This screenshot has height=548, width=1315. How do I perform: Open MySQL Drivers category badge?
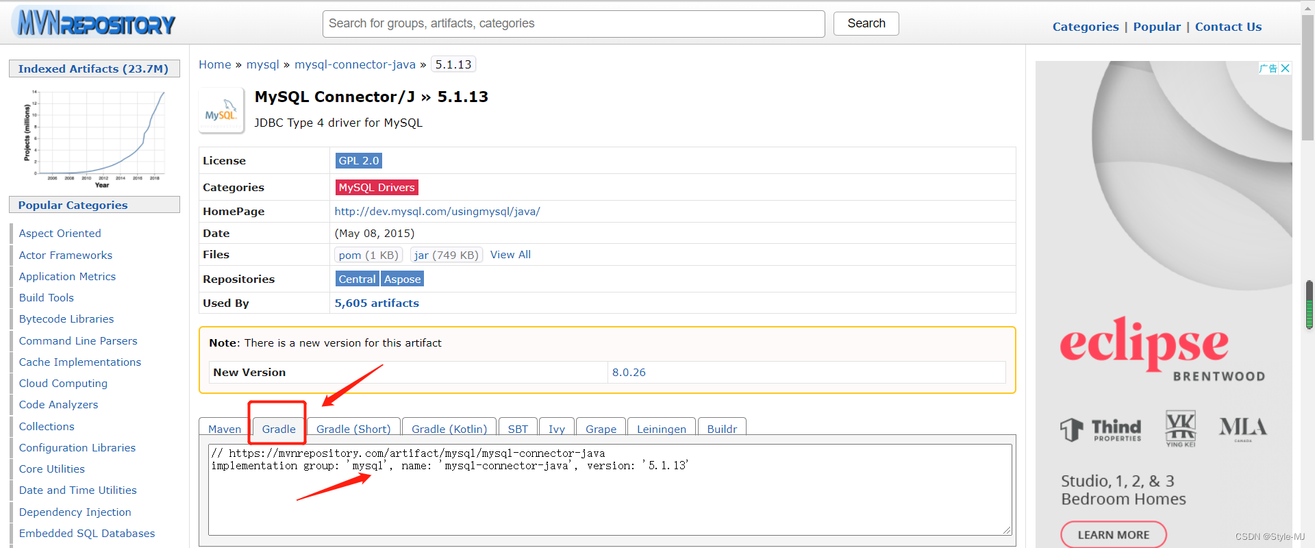377,187
